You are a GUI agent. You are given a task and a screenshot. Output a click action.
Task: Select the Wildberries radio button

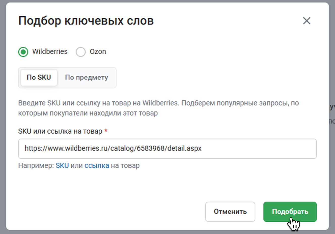23,52
